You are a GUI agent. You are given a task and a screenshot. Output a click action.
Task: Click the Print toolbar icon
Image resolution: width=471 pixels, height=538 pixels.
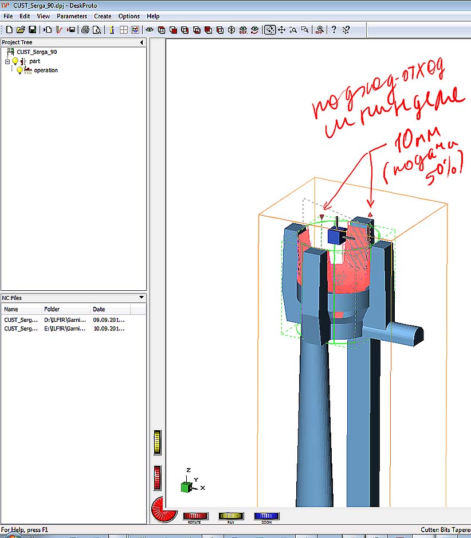tap(85, 30)
